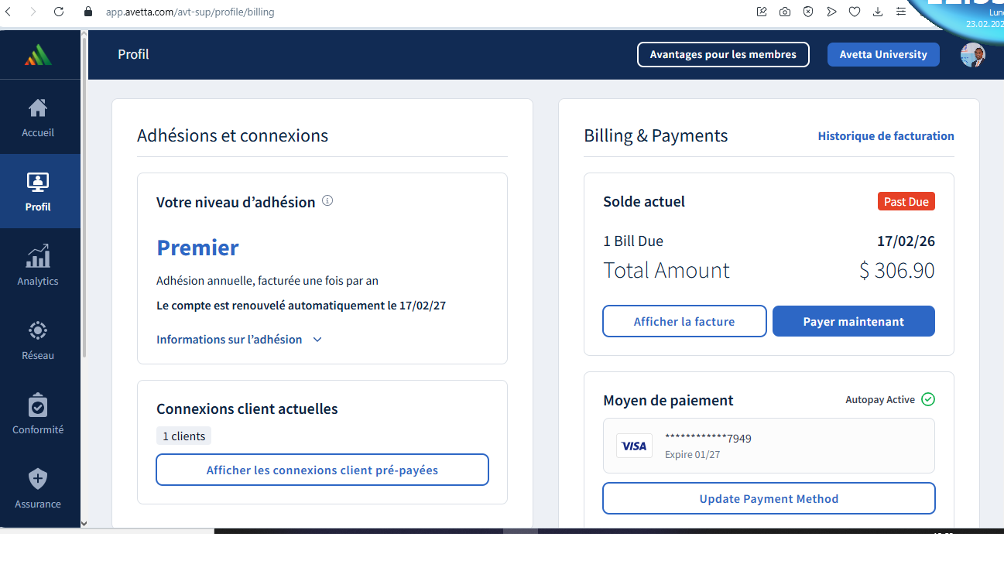The height and width of the screenshot is (588, 1004).
Task: Open the Accueil home icon
Action: click(x=38, y=108)
